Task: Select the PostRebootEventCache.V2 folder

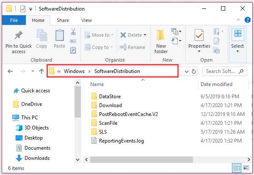Action: (124, 114)
